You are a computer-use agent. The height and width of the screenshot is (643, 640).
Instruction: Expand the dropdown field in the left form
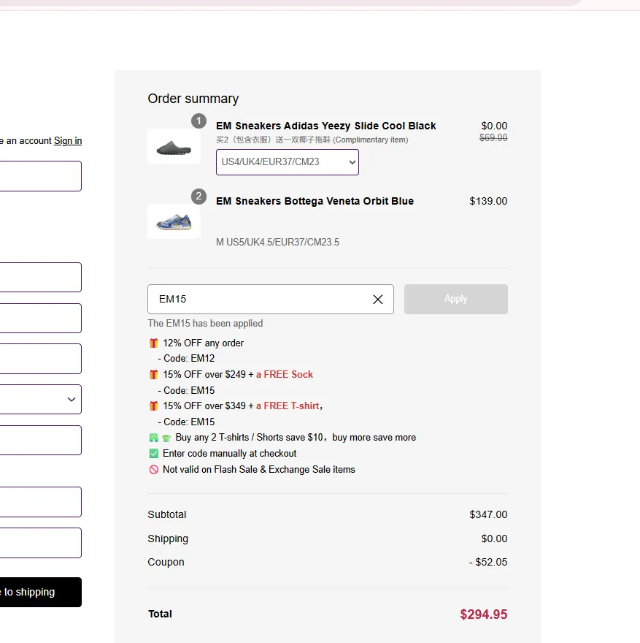pos(41,400)
